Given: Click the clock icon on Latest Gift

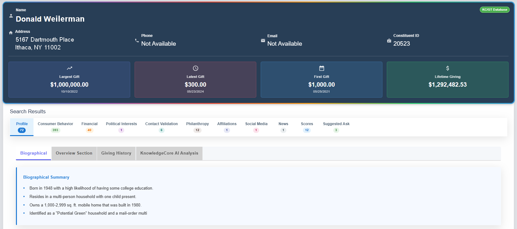Looking at the screenshot, I should point(196,68).
